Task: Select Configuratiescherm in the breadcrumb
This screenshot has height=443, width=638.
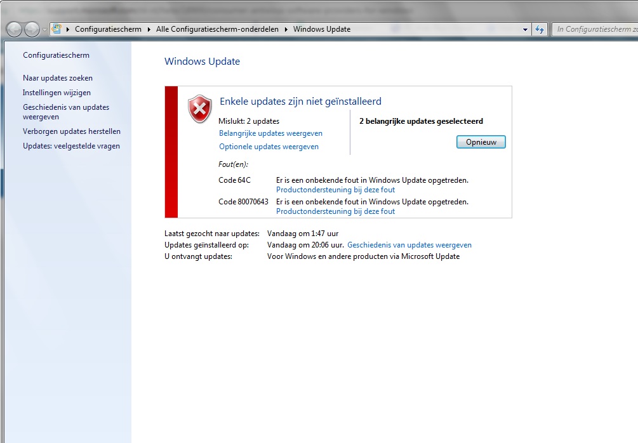Action: click(108, 29)
